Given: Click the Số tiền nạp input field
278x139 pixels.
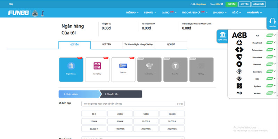Looking at the screenshot, I should 133,104.
